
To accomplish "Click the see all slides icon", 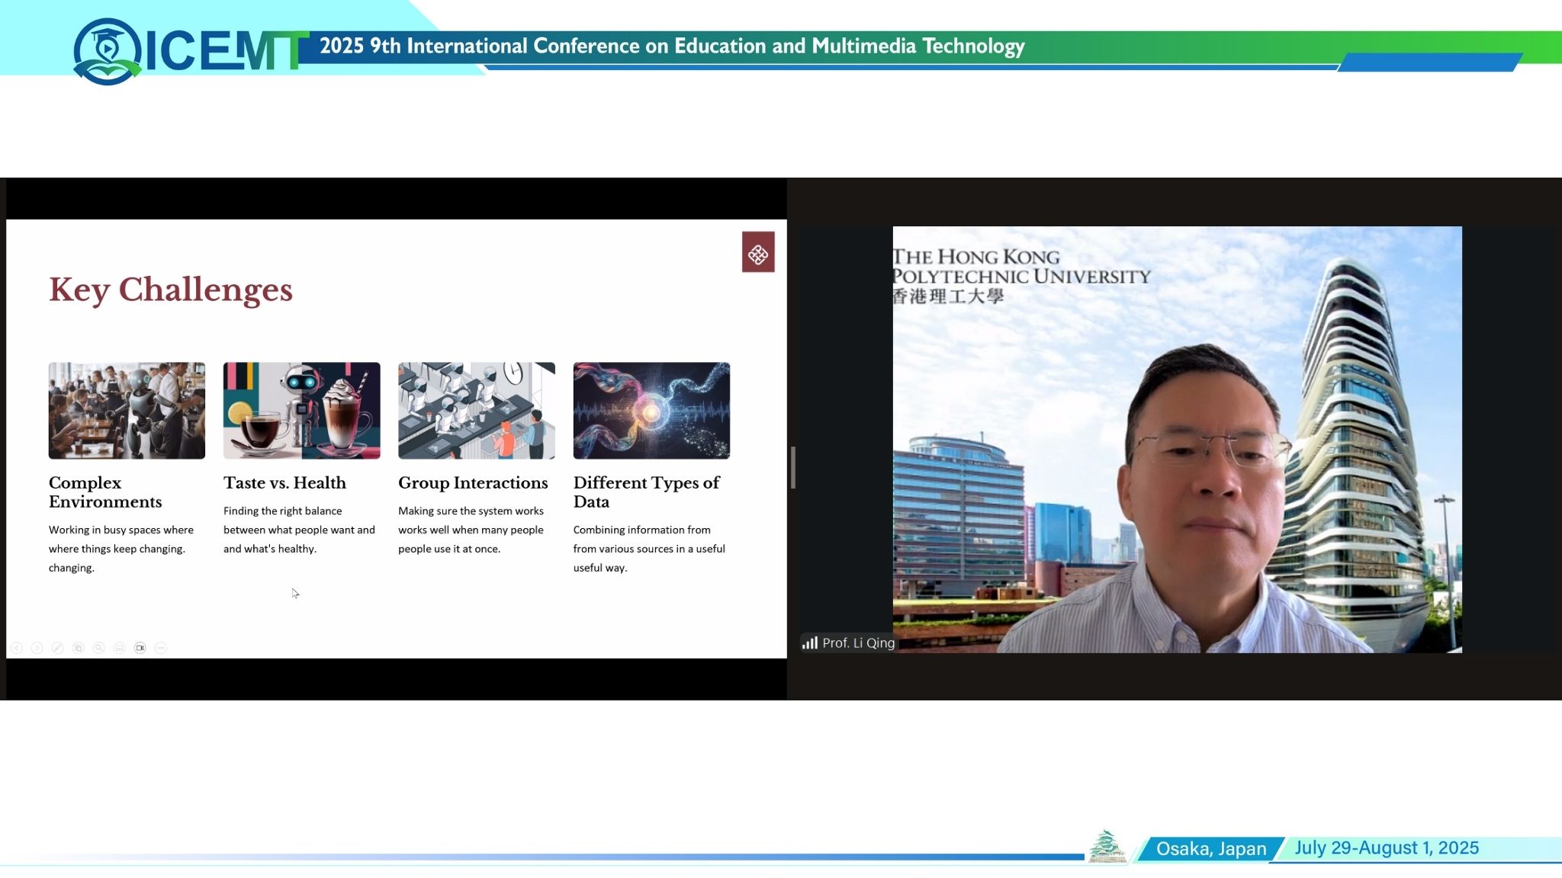I will click(78, 648).
